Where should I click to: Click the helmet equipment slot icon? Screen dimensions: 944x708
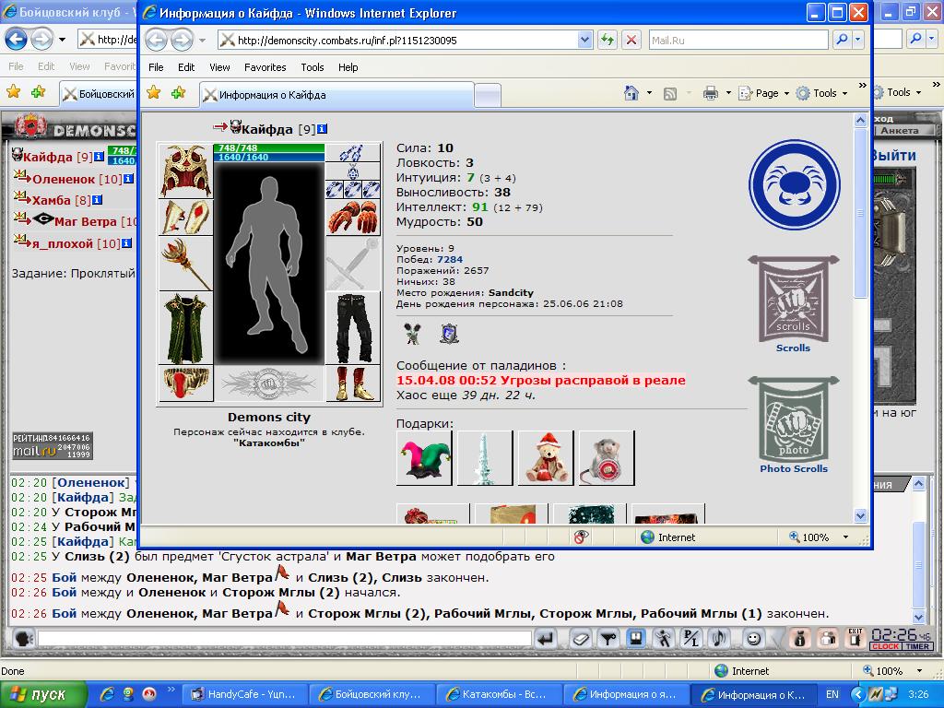click(x=185, y=171)
